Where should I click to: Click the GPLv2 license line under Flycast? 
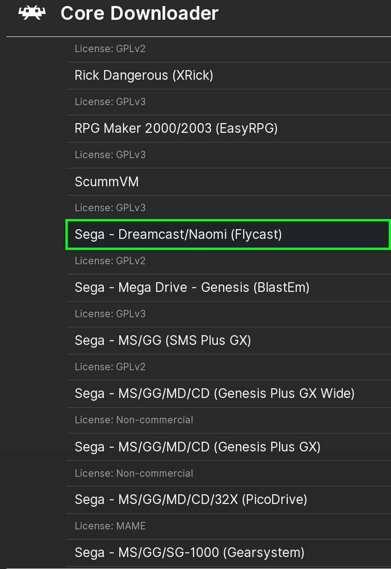click(x=110, y=261)
